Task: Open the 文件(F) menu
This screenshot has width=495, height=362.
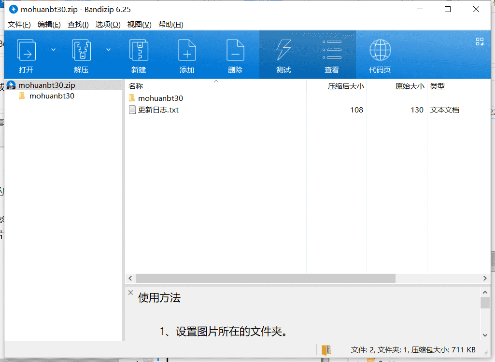Action: point(19,25)
